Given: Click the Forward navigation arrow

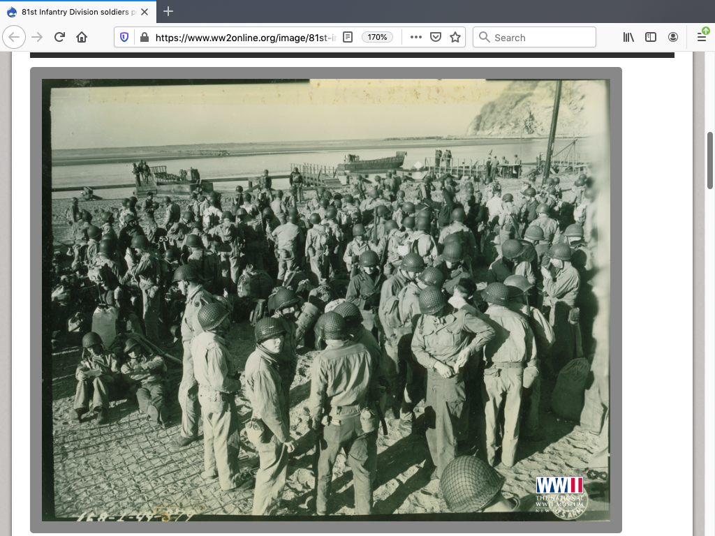Looking at the screenshot, I should (38, 37).
